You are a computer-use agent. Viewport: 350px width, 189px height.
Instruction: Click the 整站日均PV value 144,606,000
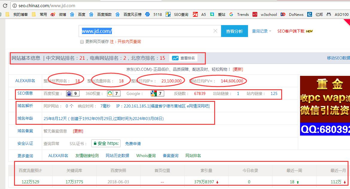(x=232, y=81)
